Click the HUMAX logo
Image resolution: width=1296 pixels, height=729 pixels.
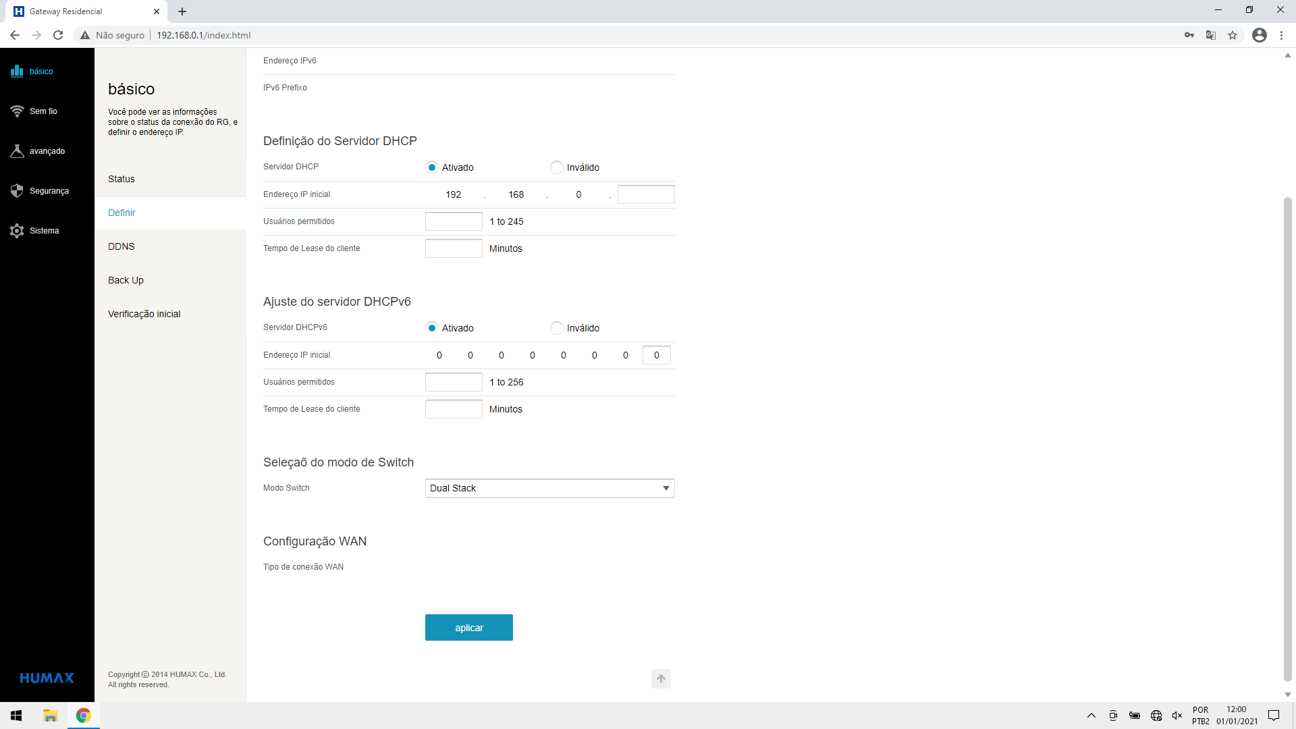click(47, 678)
